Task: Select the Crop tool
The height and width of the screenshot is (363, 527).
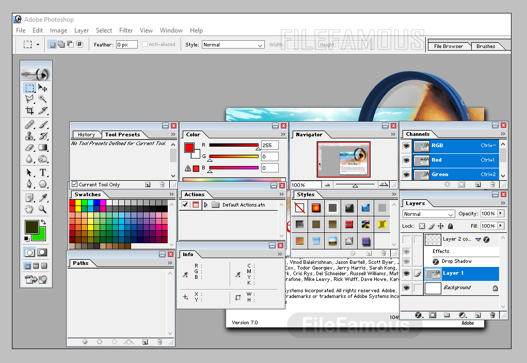Action: coord(29,111)
